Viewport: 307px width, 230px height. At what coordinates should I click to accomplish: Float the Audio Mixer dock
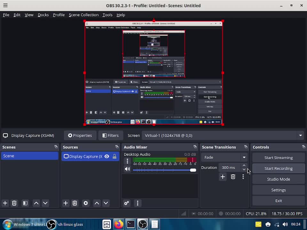tap(195, 147)
